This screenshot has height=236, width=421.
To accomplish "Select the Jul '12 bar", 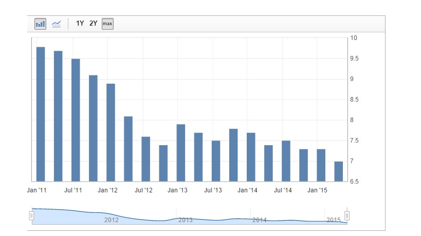I will 145,159.
